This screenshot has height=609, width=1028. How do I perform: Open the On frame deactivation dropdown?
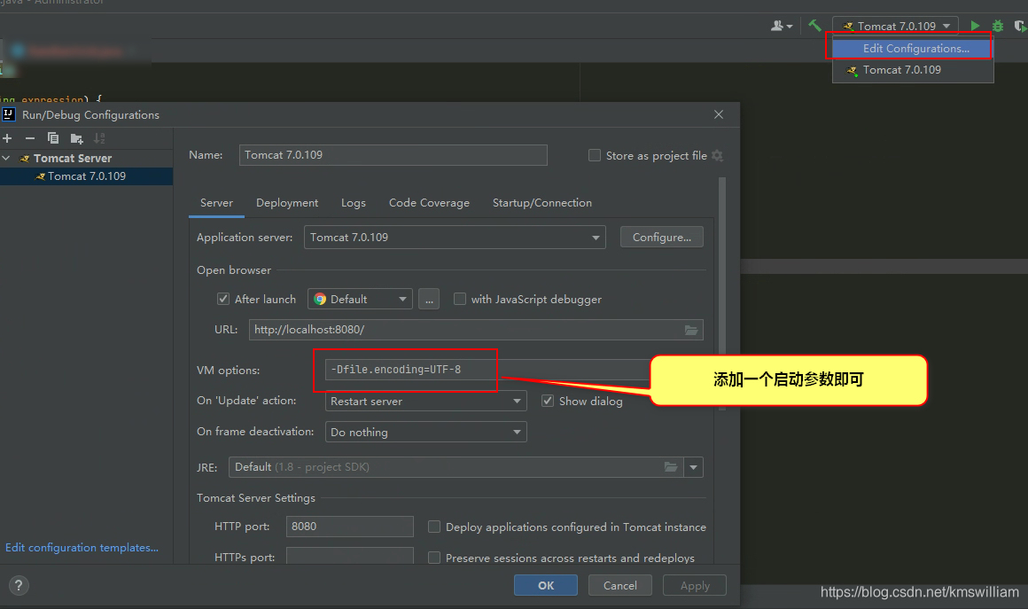click(425, 432)
